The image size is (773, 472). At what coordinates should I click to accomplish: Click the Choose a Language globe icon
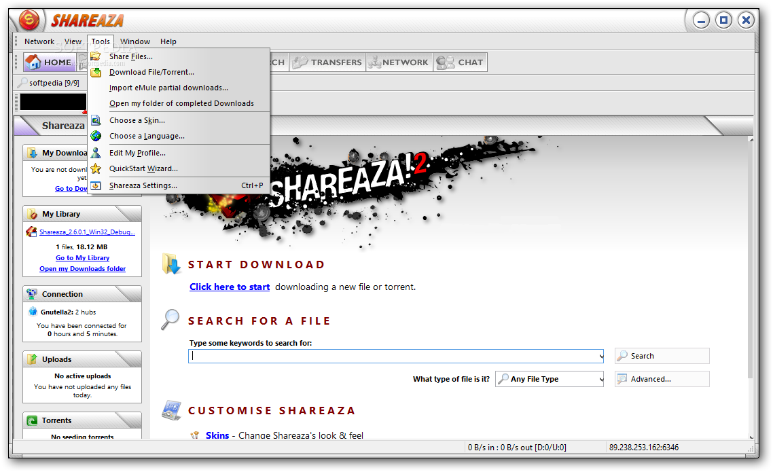(96, 136)
